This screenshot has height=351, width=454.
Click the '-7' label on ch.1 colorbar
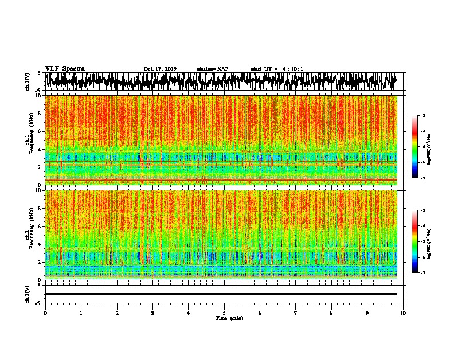point(422,178)
